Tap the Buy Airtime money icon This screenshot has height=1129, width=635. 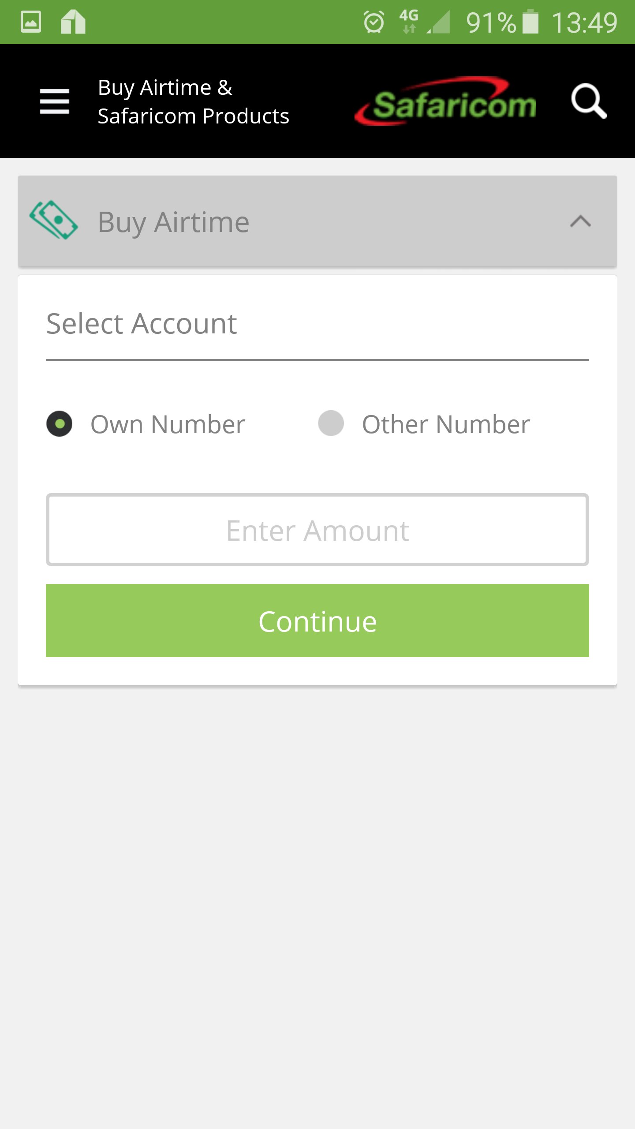pos(53,220)
